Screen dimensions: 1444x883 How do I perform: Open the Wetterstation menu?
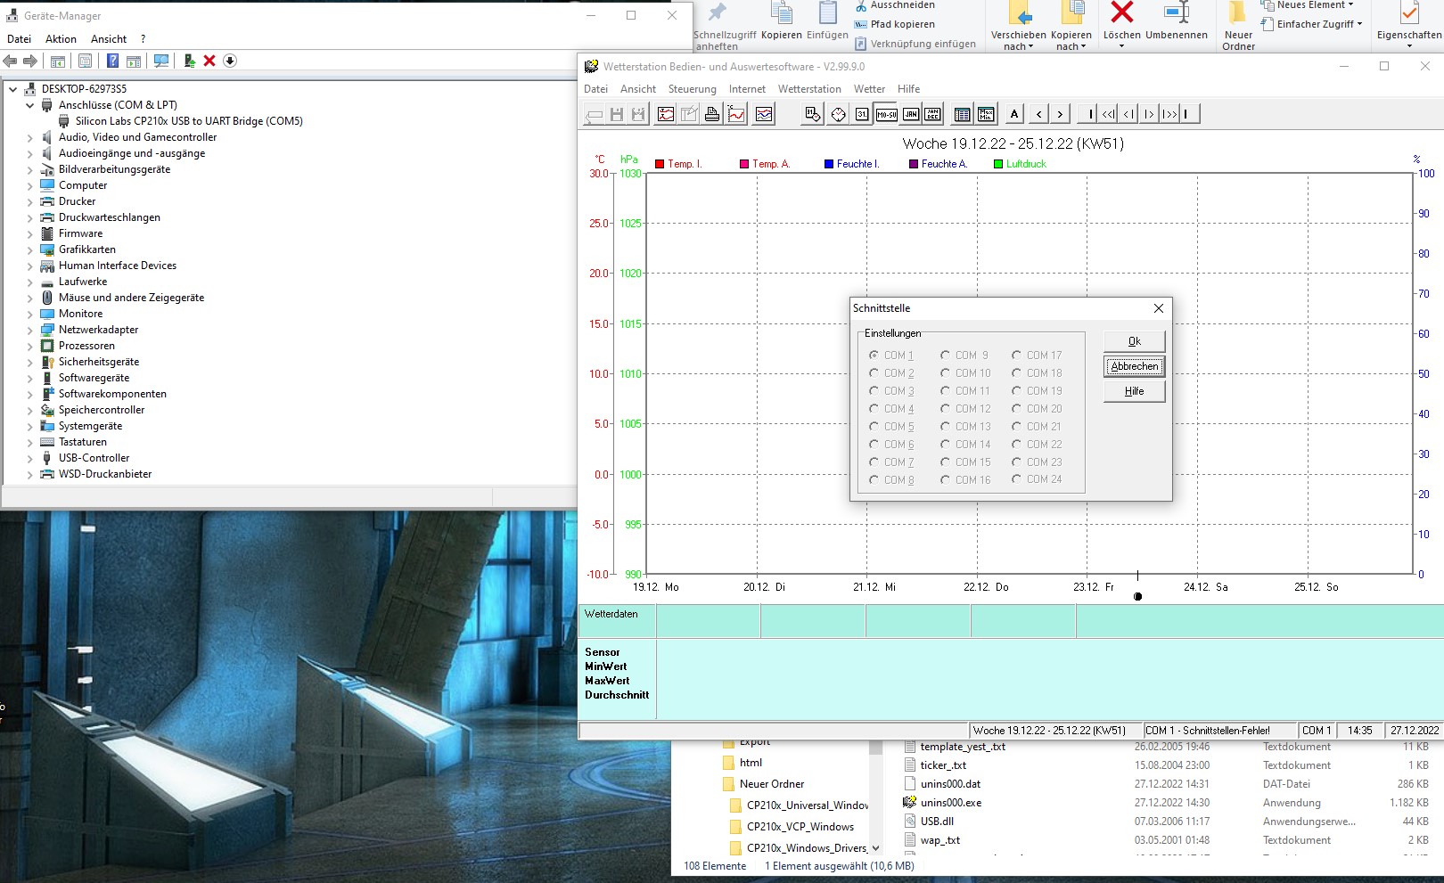808,88
